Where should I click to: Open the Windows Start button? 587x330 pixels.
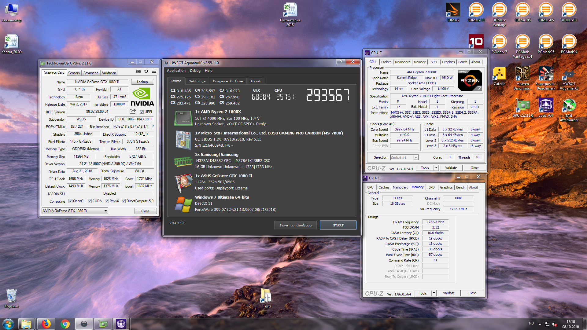(x=8, y=324)
